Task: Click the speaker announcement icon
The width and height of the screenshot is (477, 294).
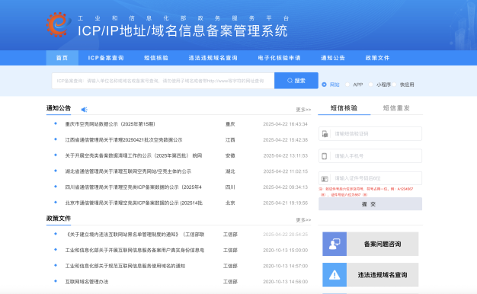Action: [85, 110]
